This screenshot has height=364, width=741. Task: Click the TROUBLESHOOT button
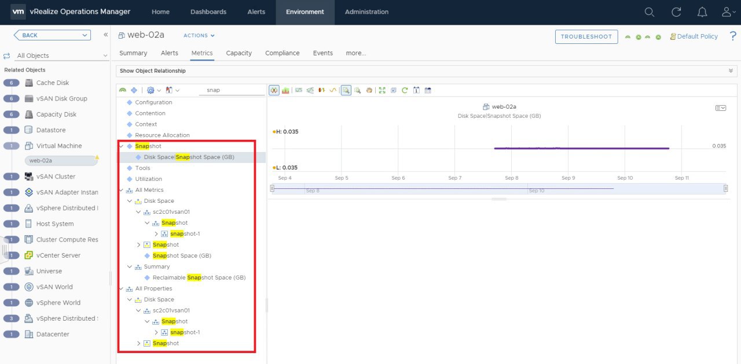click(x=586, y=36)
